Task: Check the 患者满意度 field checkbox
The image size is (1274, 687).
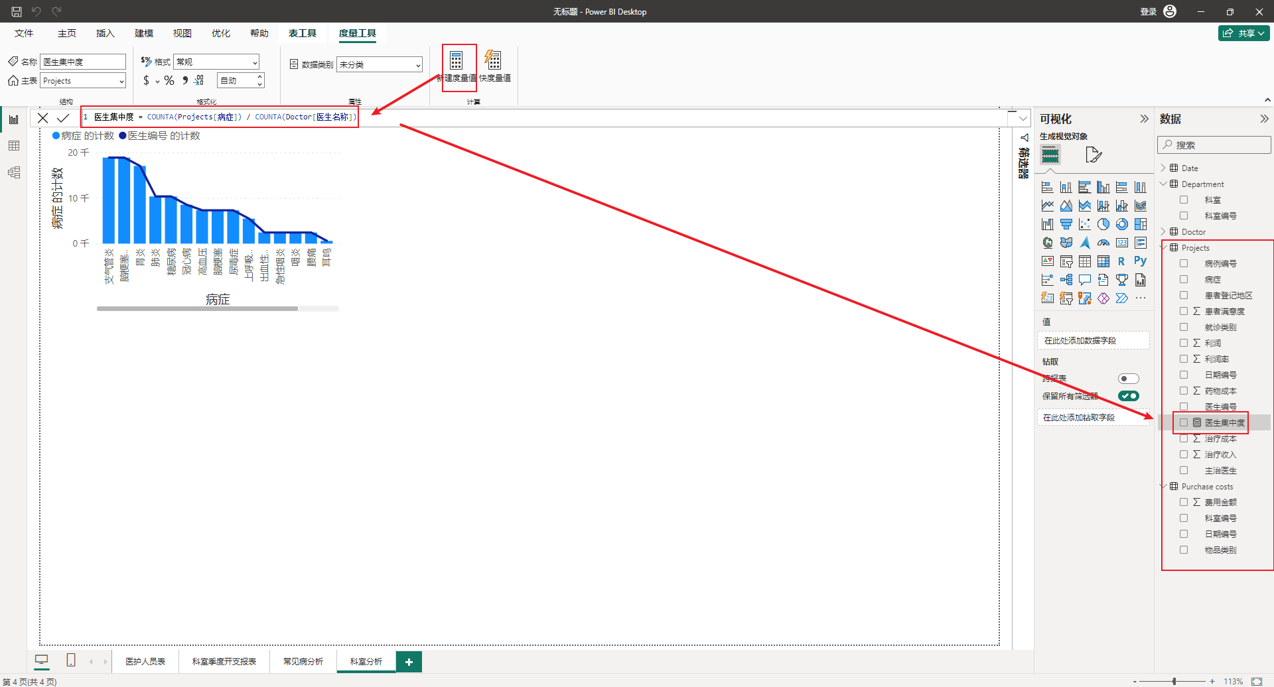Action: (x=1184, y=311)
